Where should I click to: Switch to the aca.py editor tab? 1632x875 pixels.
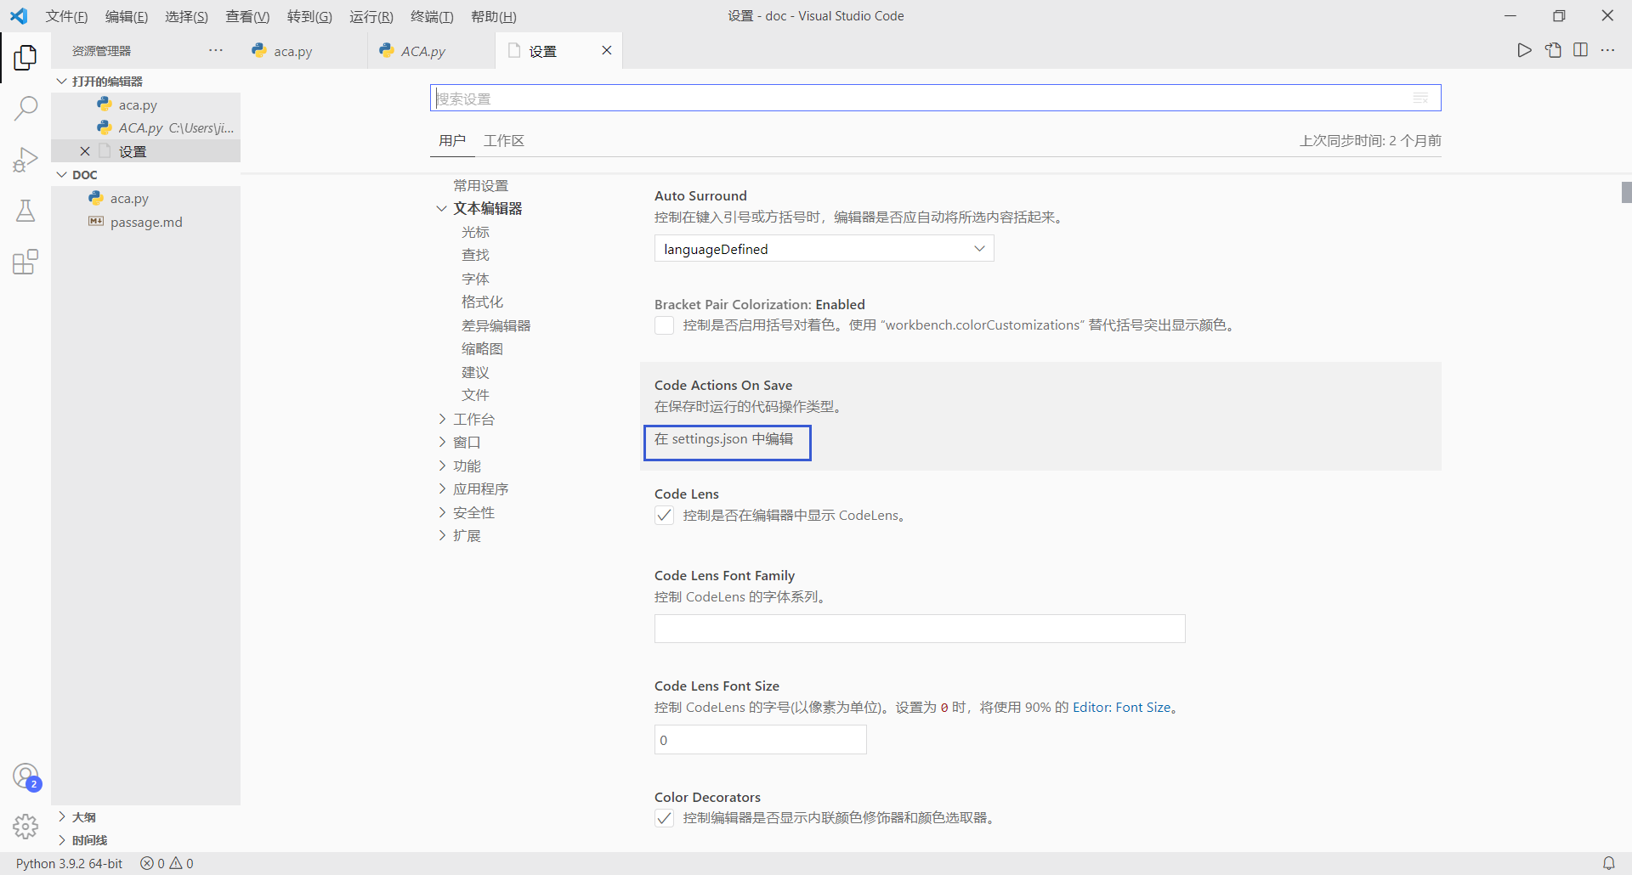(x=304, y=51)
